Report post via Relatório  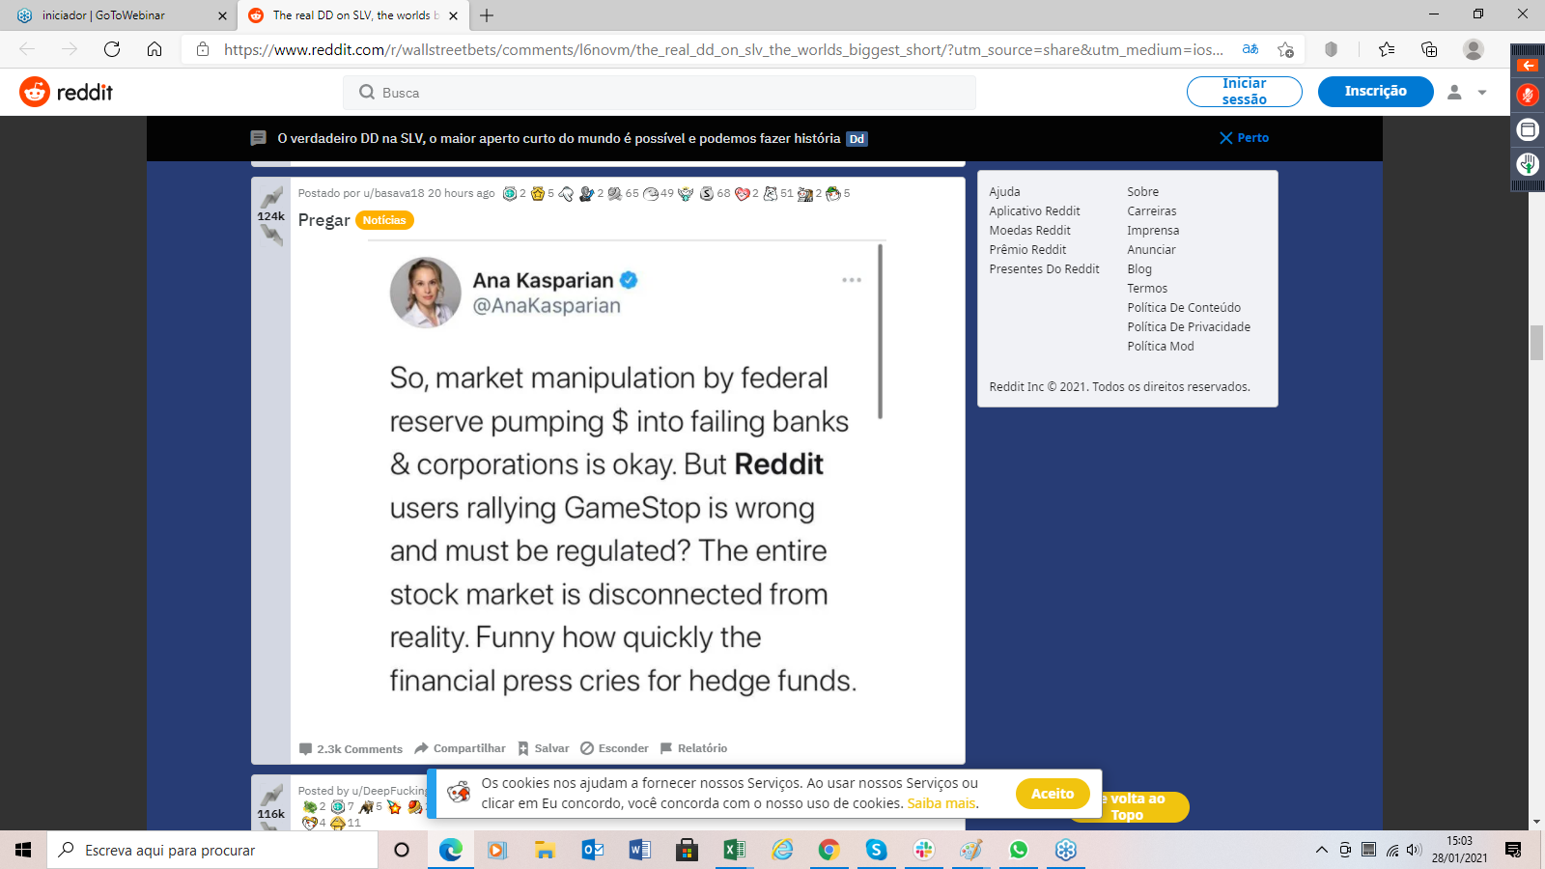[x=693, y=748]
